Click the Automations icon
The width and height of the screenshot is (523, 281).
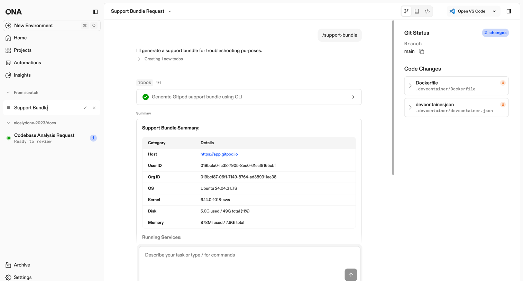point(8,63)
